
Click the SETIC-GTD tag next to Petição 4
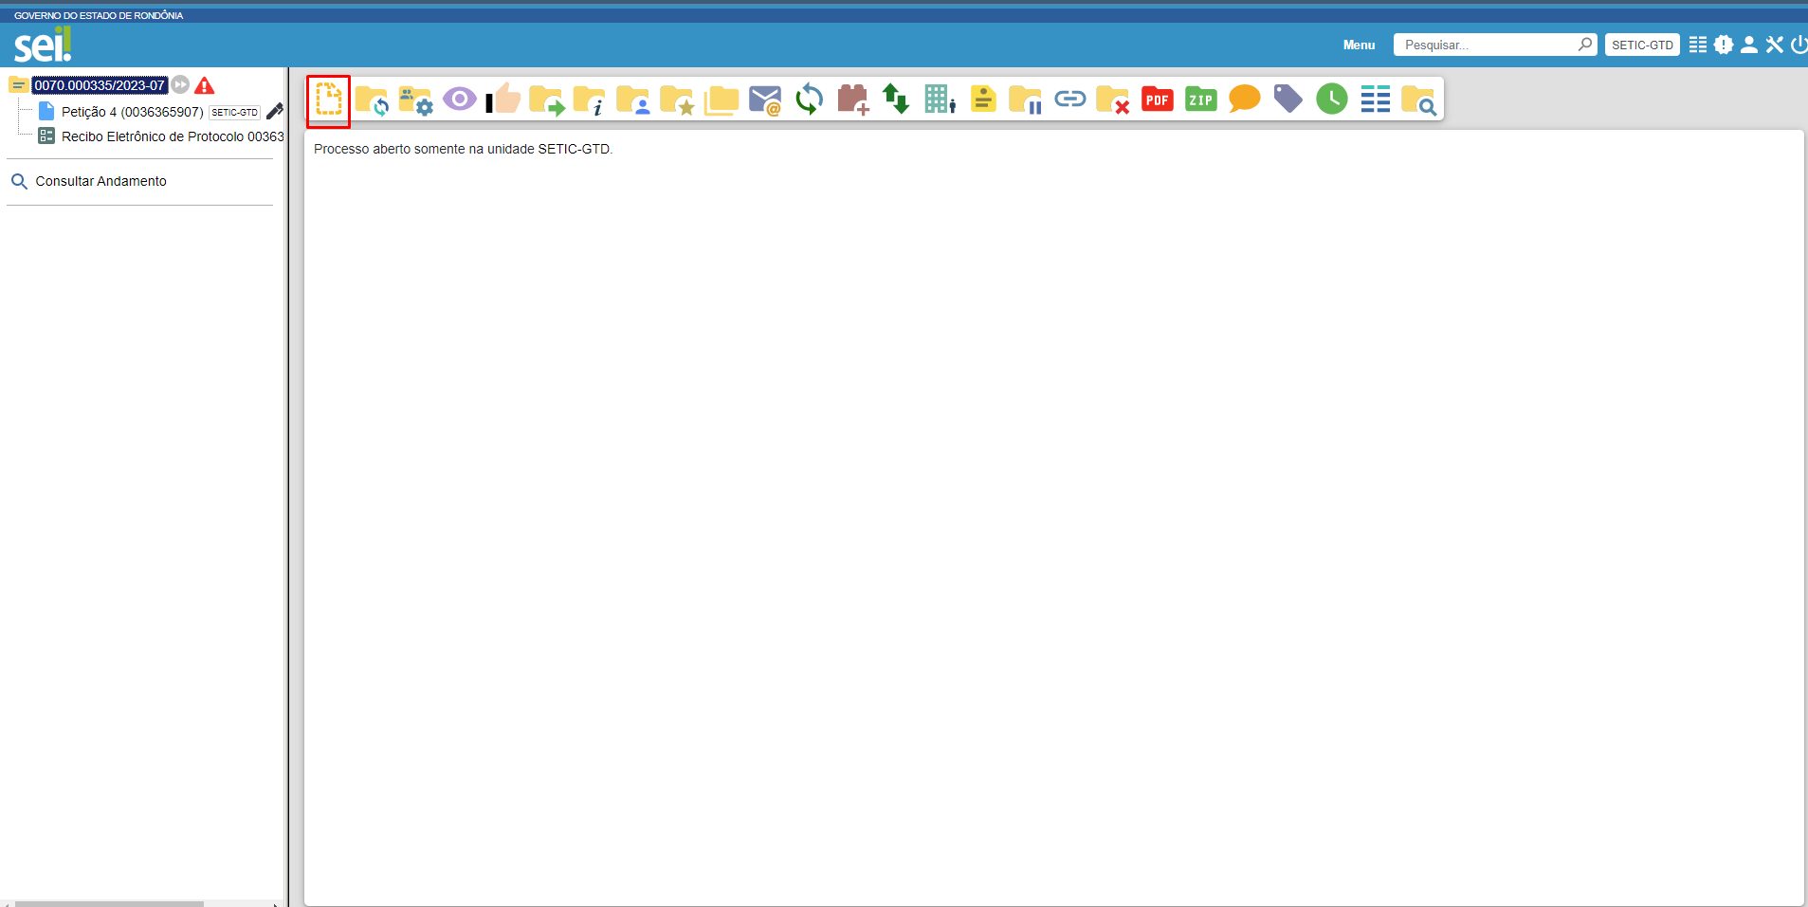[x=234, y=112]
